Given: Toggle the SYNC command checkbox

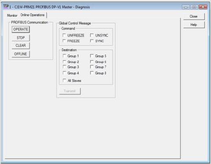Looking at the screenshot, I should 92,41.
